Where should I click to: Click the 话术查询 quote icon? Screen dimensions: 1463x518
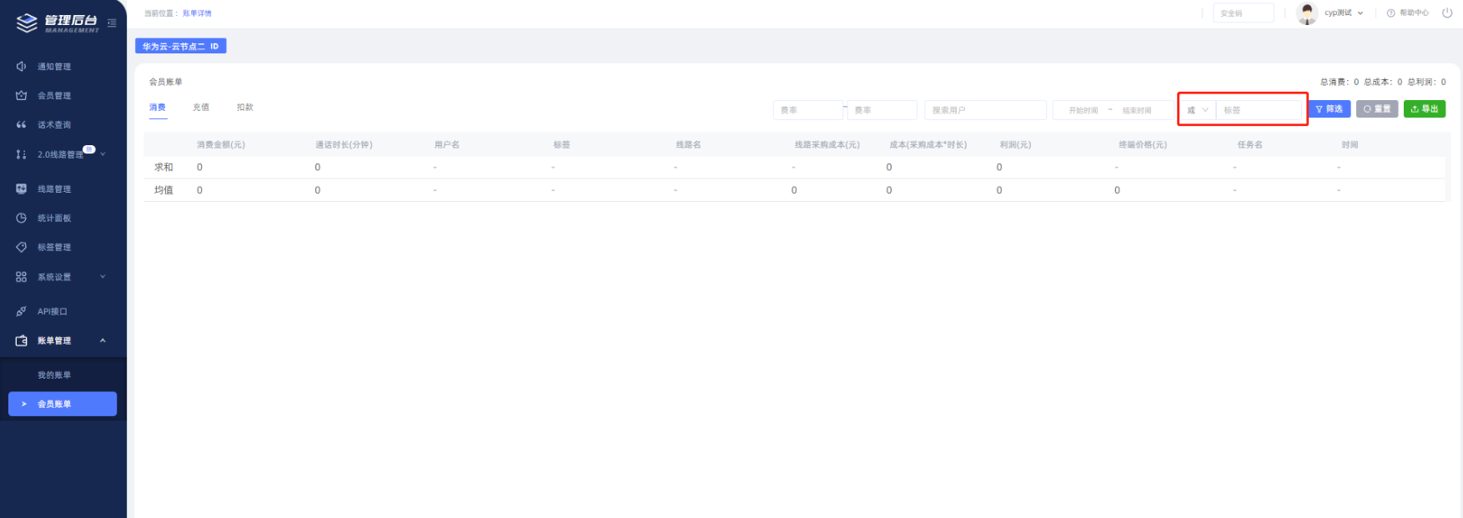coord(22,125)
